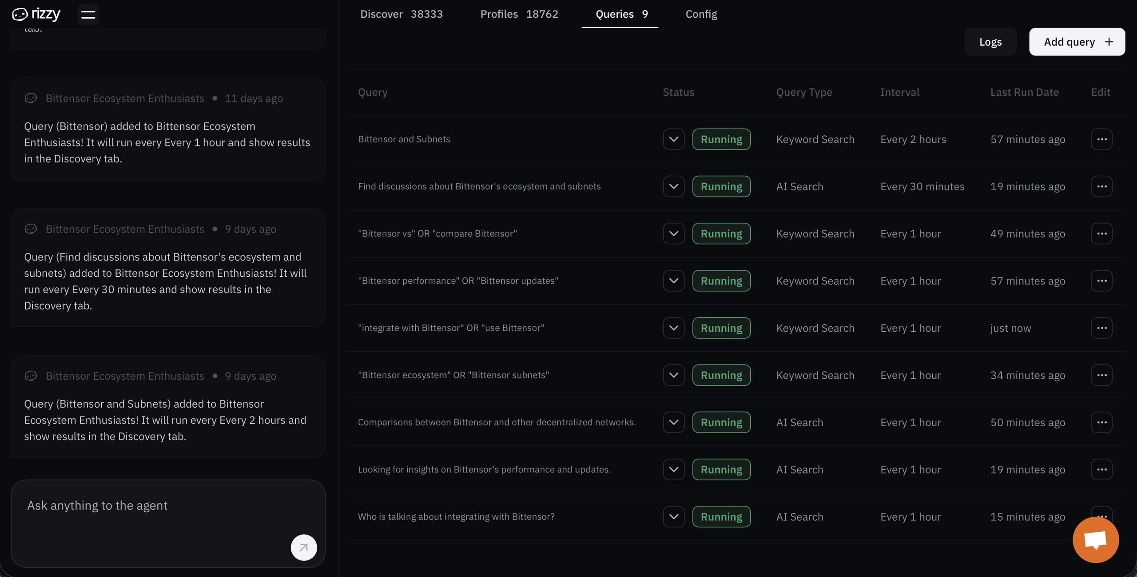Image resolution: width=1137 pixels, height=577 pixels.
Task: Expand status dropdown for Bittensor and Subnets
Action: click(x=673, y=139)
